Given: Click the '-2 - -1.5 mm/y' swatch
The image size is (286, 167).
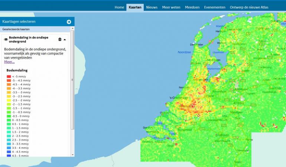Looking at the screenshot, I should click(x=9, y=104).
